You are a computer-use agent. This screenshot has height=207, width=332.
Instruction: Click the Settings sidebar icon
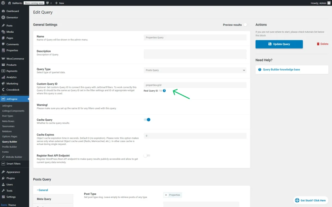(3, 197)
